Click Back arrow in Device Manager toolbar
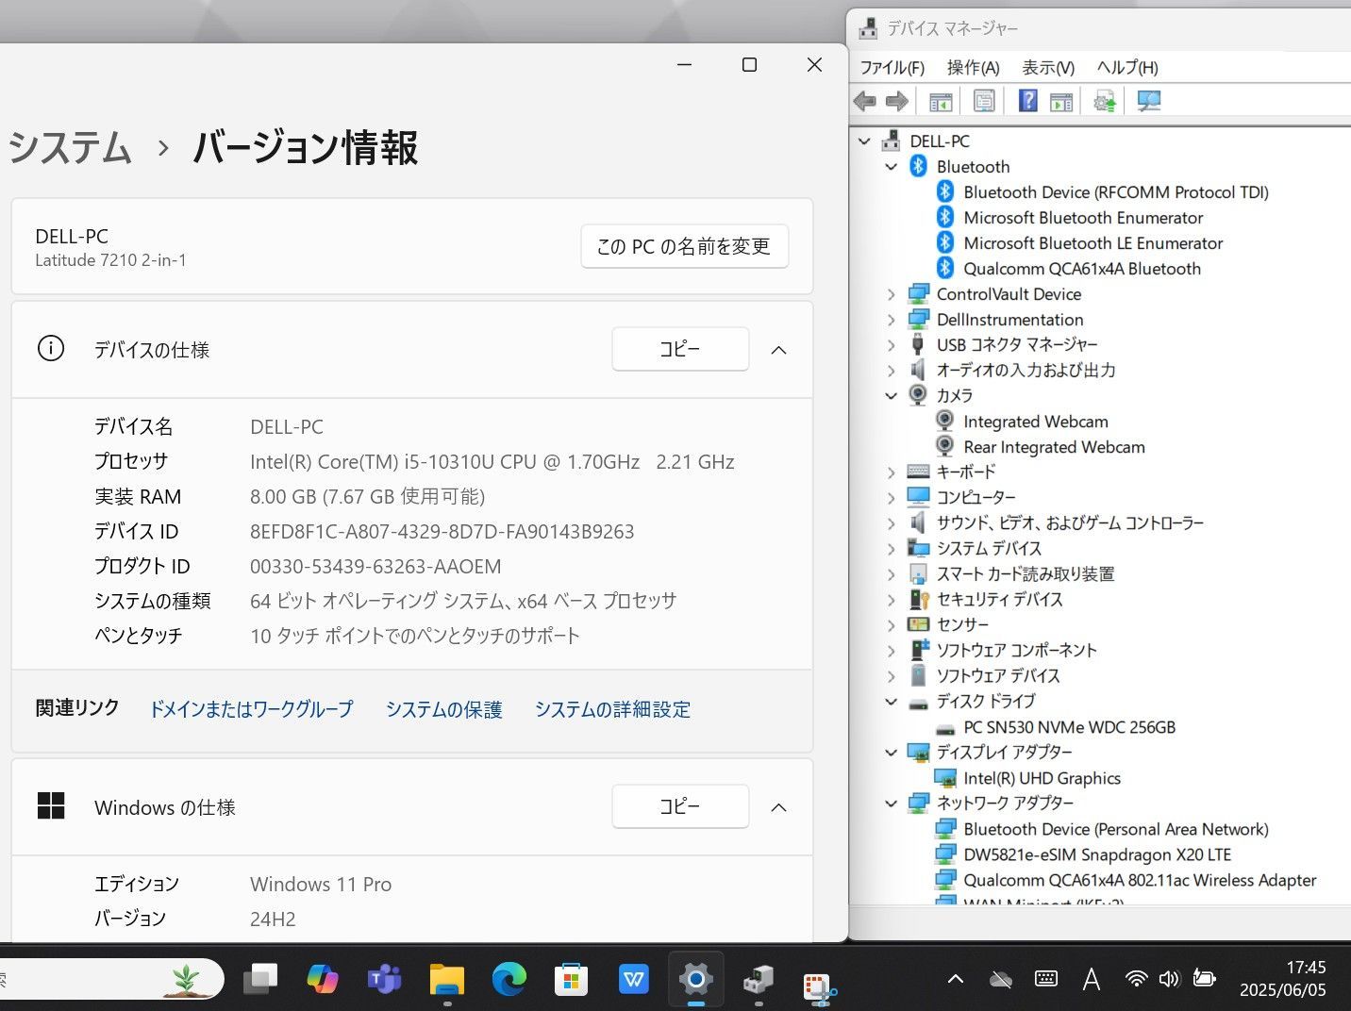This screenshot has width=1351, height=1011. click(864, 101)
